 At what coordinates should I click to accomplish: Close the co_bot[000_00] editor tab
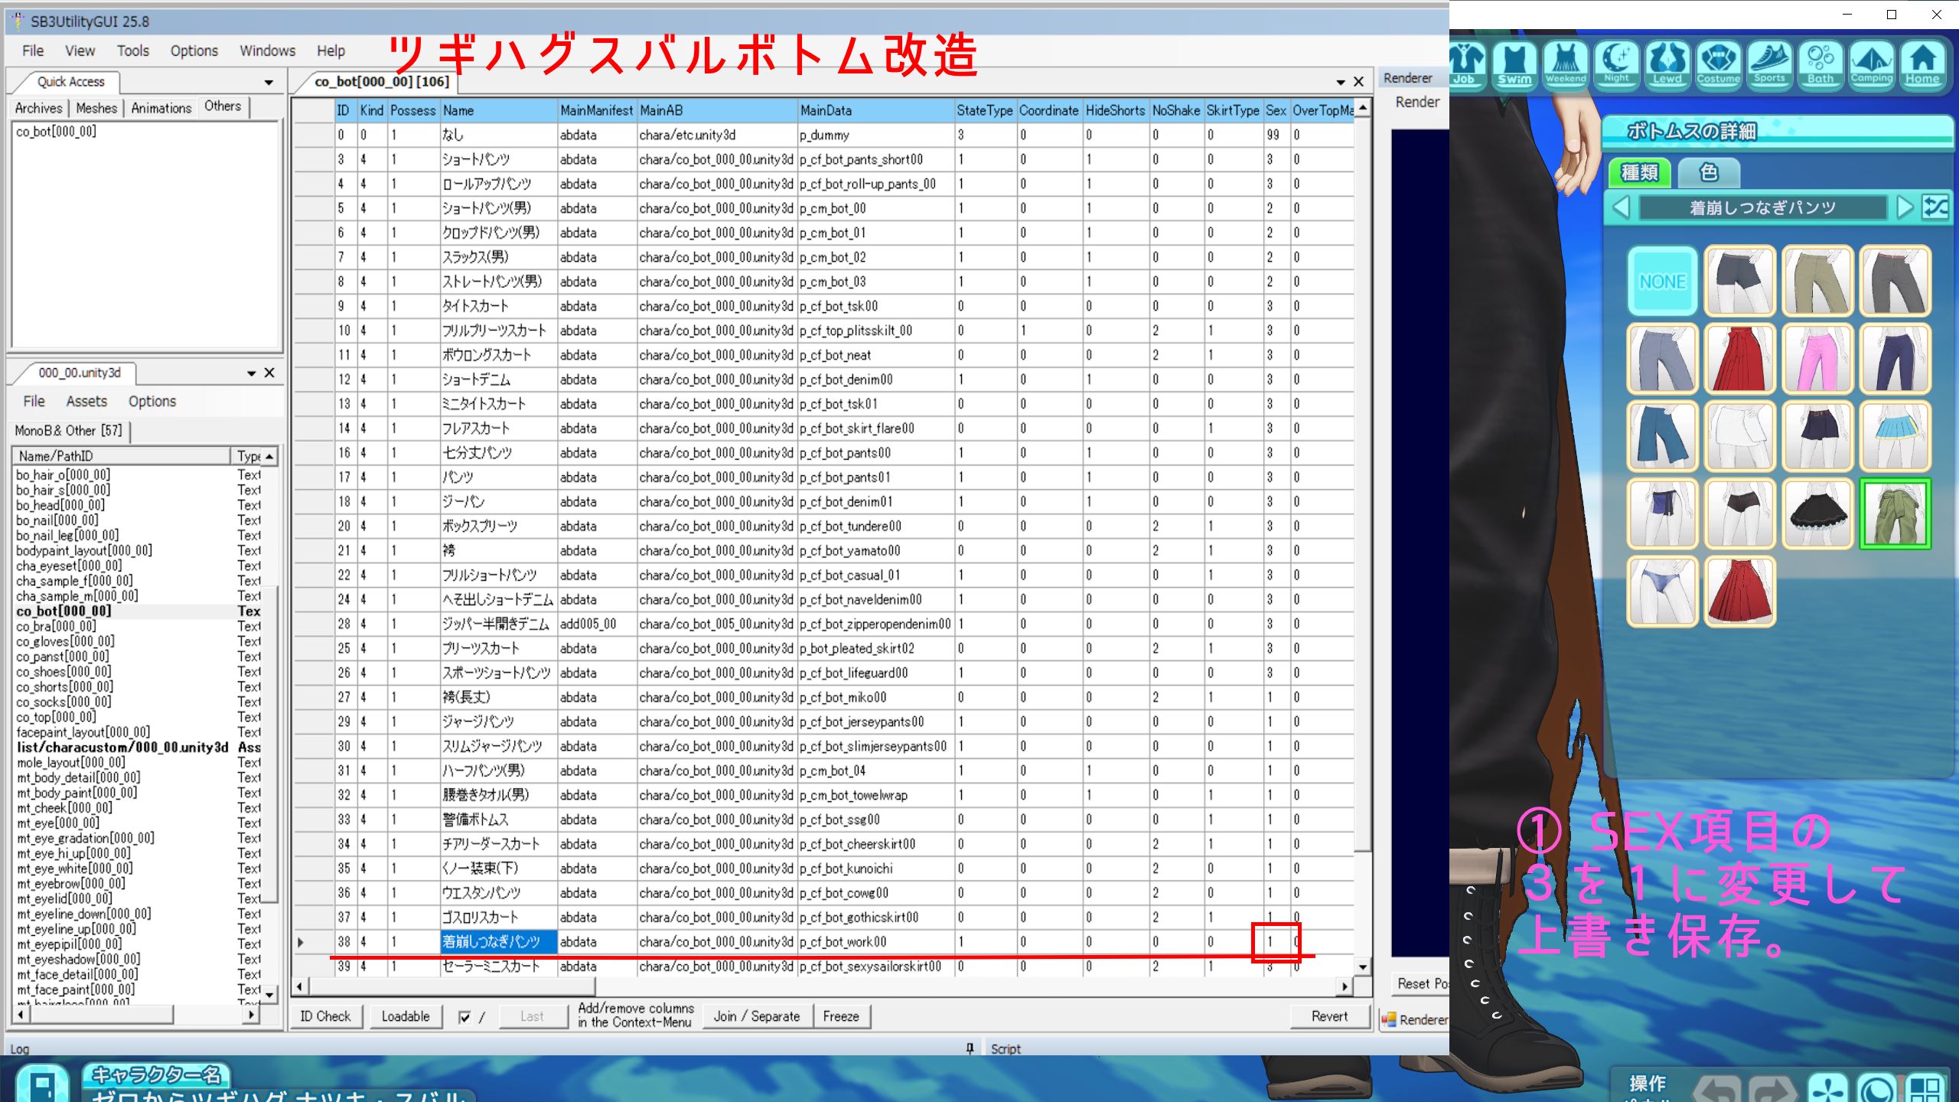[1358, 82]
